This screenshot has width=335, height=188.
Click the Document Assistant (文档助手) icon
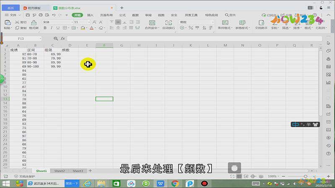pos(261,23)
